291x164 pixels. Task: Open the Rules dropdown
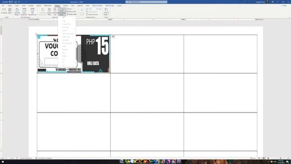tap(70, 9)
